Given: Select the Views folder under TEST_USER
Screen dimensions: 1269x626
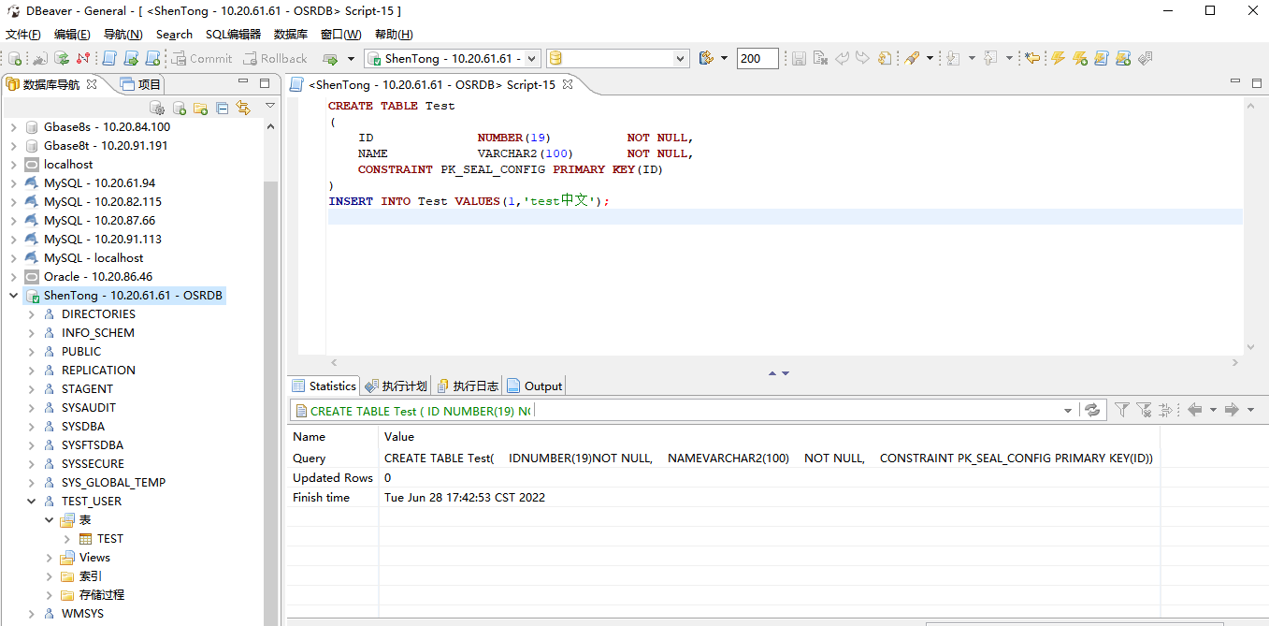Looking at the screenshot, I should click(94, 557).
